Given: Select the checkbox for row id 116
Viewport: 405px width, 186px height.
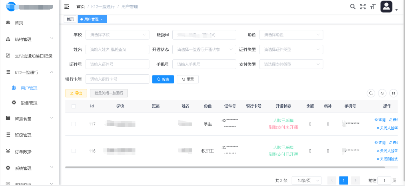Looking at the screenshot, I should coord(74,151).
